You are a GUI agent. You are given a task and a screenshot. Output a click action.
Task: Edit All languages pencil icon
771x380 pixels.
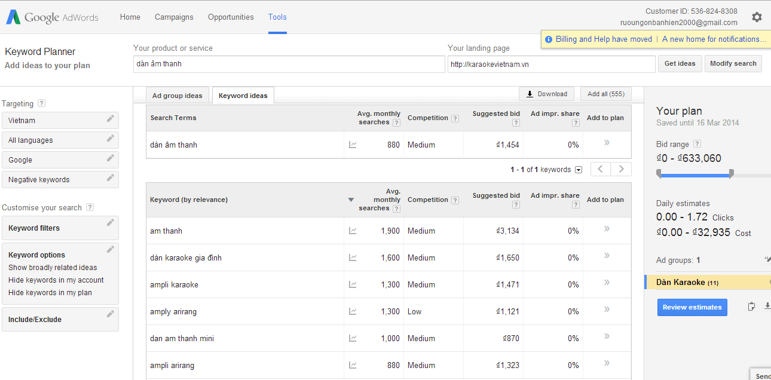(x=111, y=139)
